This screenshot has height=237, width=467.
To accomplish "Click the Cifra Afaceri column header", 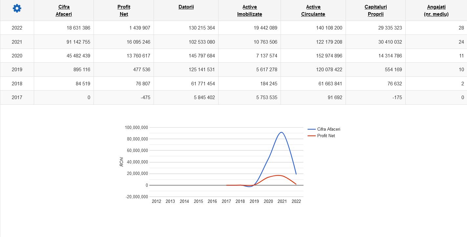I will (64, 11).
